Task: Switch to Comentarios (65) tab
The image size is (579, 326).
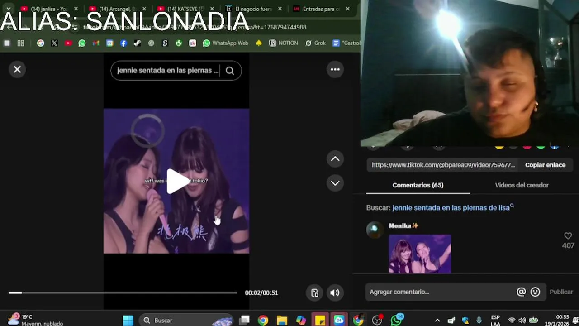Action: coord(418,185)
